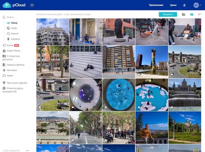Open Закладки bookmarks

[x=12, y=70]
